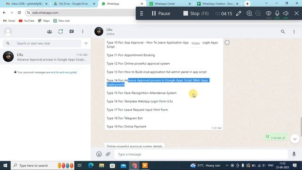This screenshot has height=170, width=302.
Task: Focus the Search or start new chat field
Action: 42,43
